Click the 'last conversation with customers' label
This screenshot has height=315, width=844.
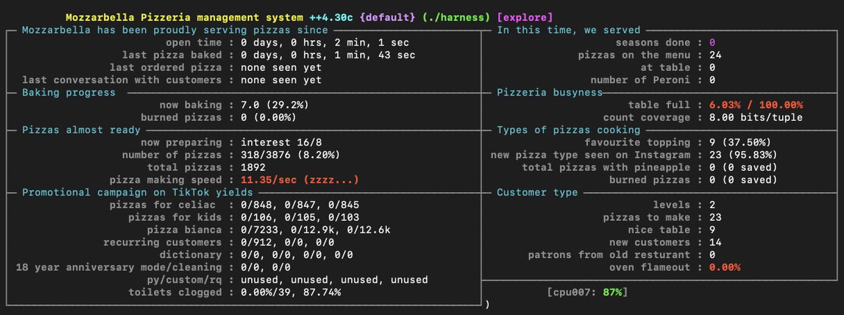point(123,80)
